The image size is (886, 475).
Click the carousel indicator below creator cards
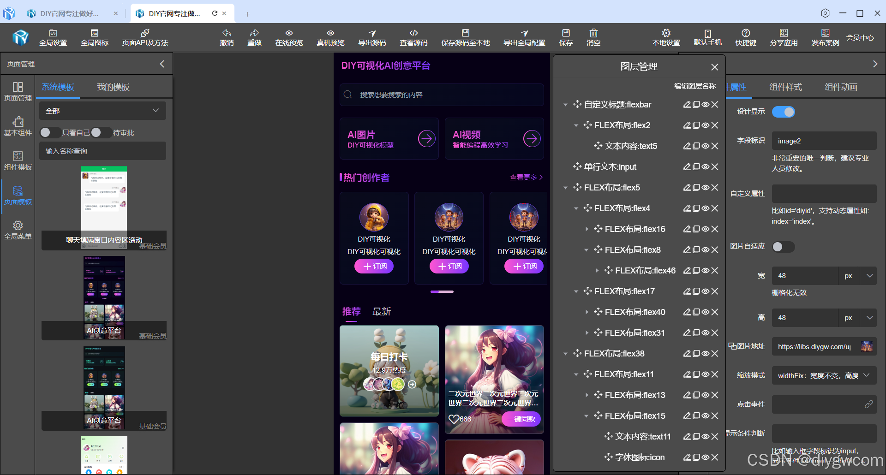coord(442,291)
